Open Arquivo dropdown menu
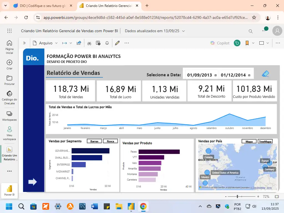 (x=45, y=43)
